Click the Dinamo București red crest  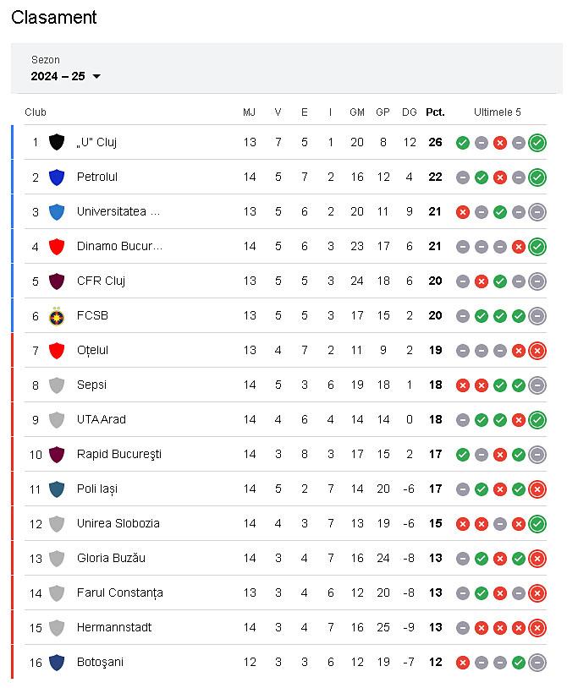tap(57, 246)
